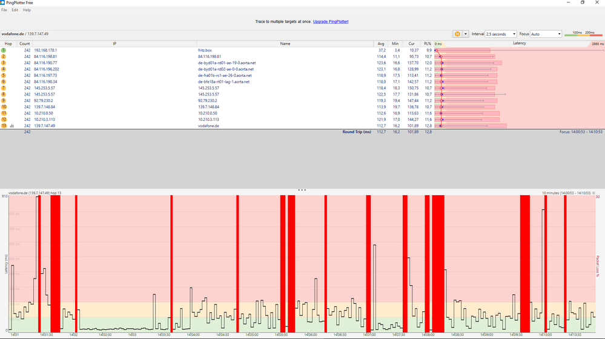Click the PingPlotter app icon in title bar
This screenshot has width=605, height=339.
pos(3,2)
